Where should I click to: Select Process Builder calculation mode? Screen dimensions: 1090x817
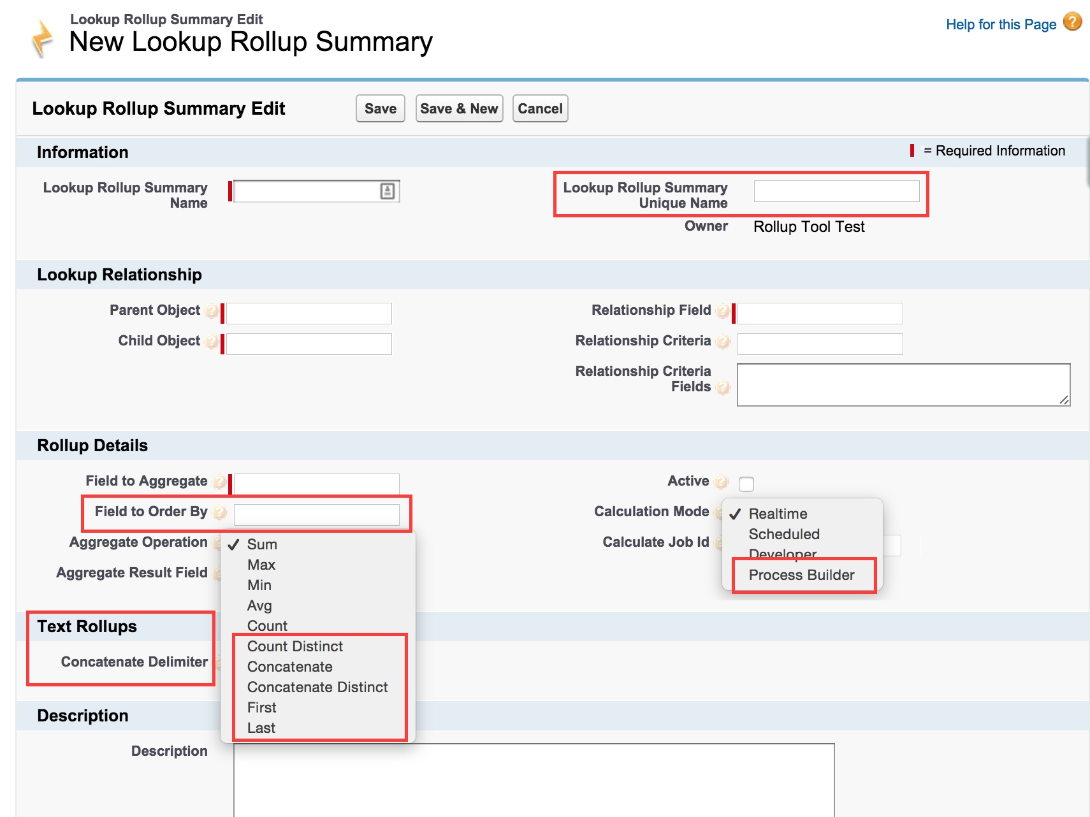pos(801,575)
